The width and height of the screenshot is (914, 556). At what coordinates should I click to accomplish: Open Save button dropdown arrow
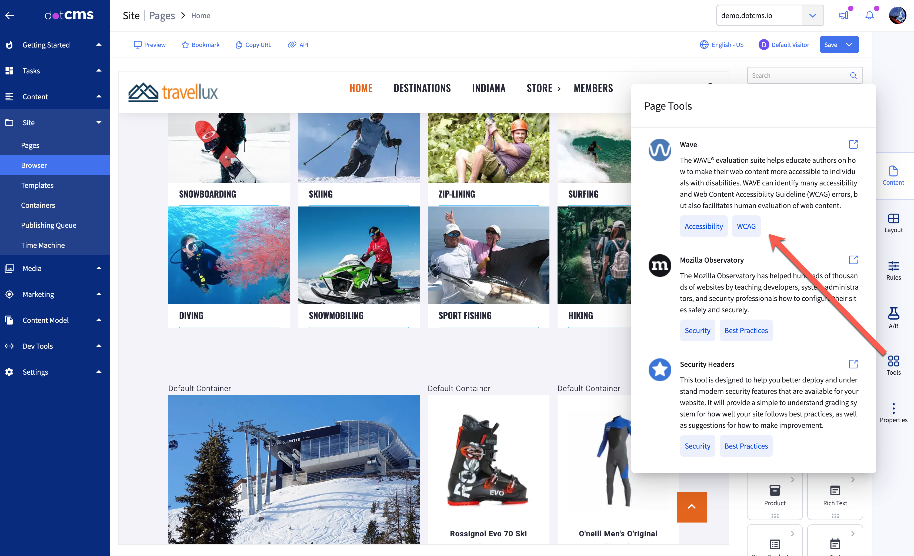click(x=849, y=45)
